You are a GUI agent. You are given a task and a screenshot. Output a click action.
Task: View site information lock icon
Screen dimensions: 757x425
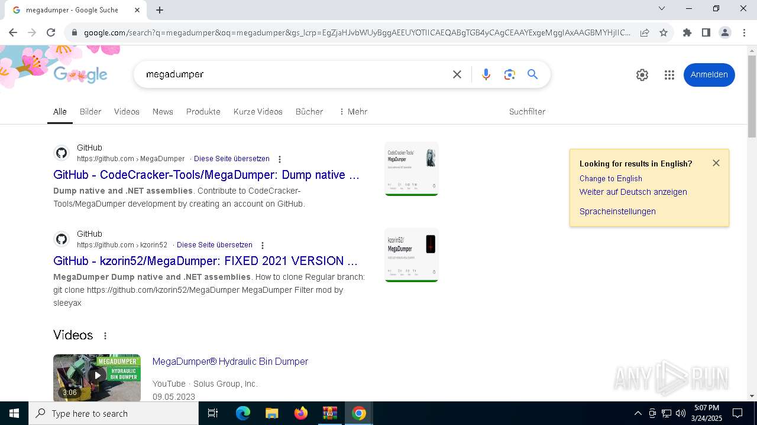click(x=75, y=32)
